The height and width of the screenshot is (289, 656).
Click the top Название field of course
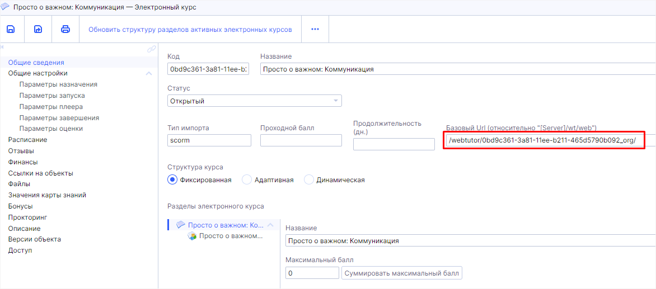[458, 69]
